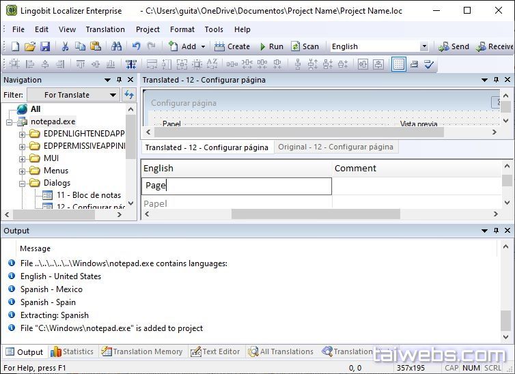Click the Save project toolbar icon
The height and width of the screenshot is (374, 515).
point(45,46)
